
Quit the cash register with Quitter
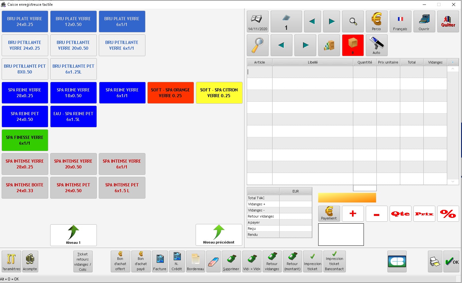[448, 21]
